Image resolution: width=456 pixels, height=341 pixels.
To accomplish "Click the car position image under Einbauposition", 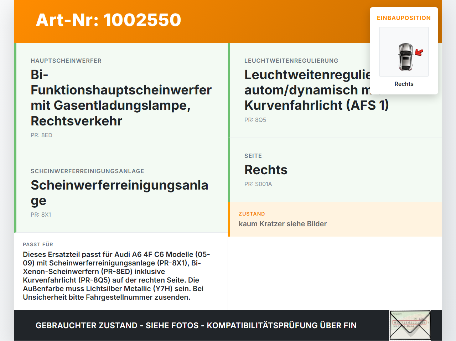I will pos(404,52).
